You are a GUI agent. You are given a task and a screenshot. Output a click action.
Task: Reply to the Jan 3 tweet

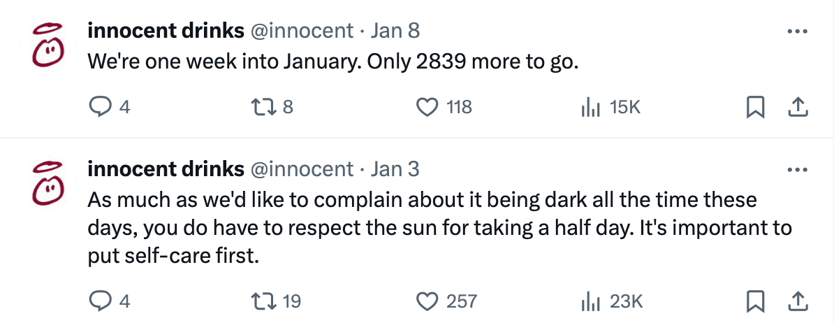[103, 301]
